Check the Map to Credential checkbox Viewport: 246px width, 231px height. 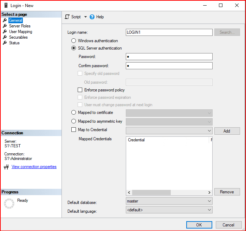tap(74, 130)
